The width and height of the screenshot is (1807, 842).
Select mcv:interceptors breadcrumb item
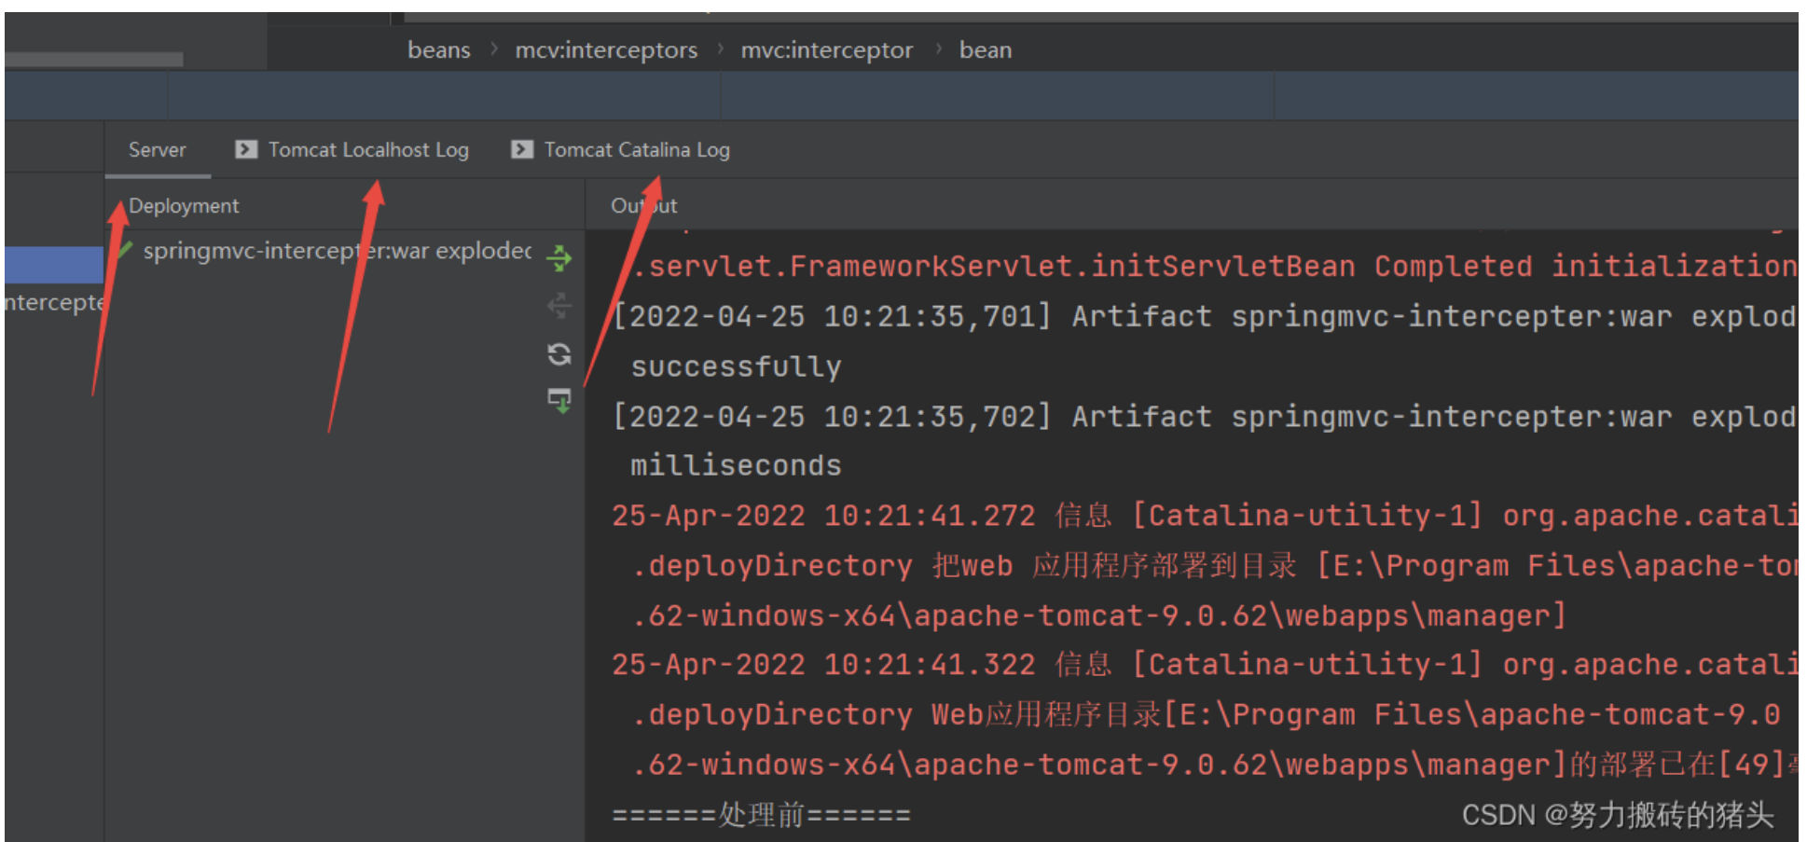point(606,49)
